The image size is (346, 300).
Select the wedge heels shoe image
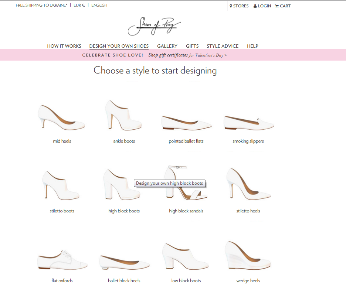pos(248,255)
